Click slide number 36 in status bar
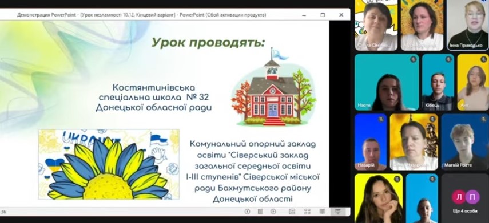 pos(3,212)
